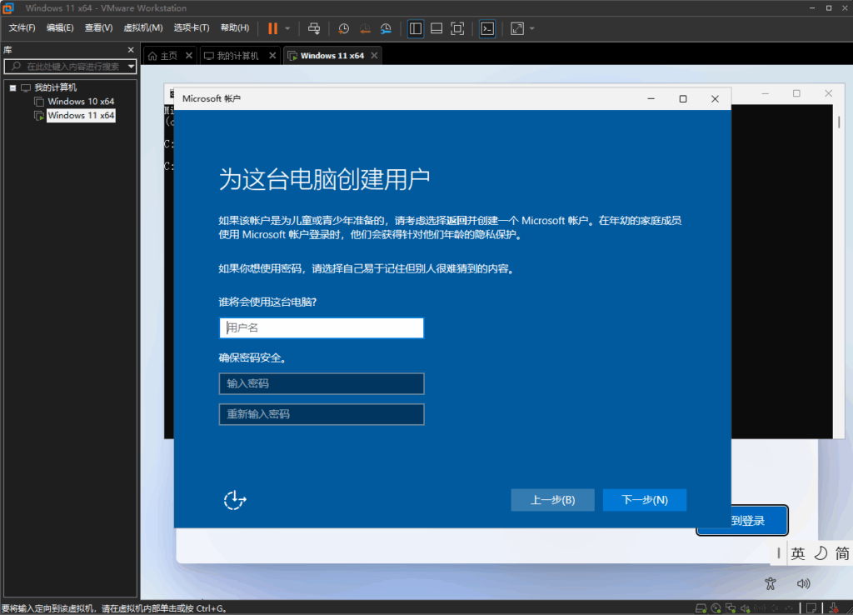
Task: Click the 重新输入密码 field
Action: tap(321, 414)
